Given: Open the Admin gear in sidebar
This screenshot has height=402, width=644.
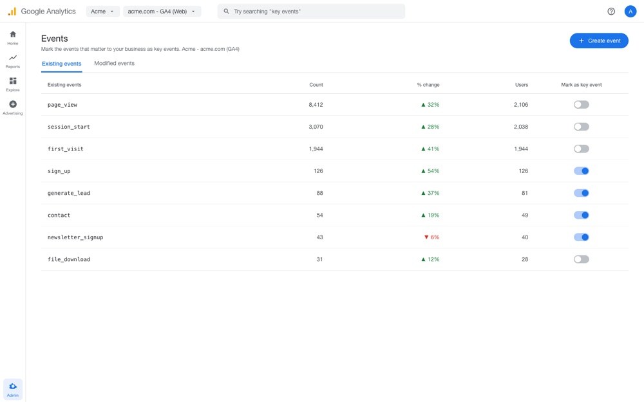Looking at the screenshot, I should click(x=13, y=389).
